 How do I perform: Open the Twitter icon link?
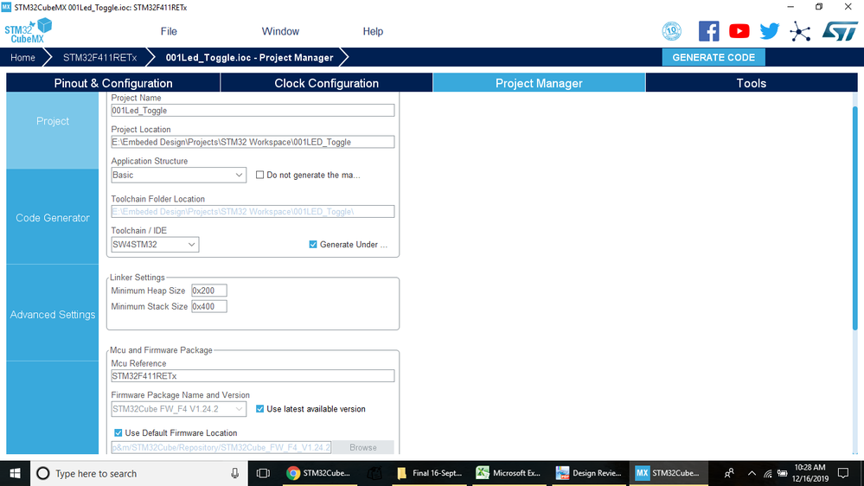tap(769, 31)
